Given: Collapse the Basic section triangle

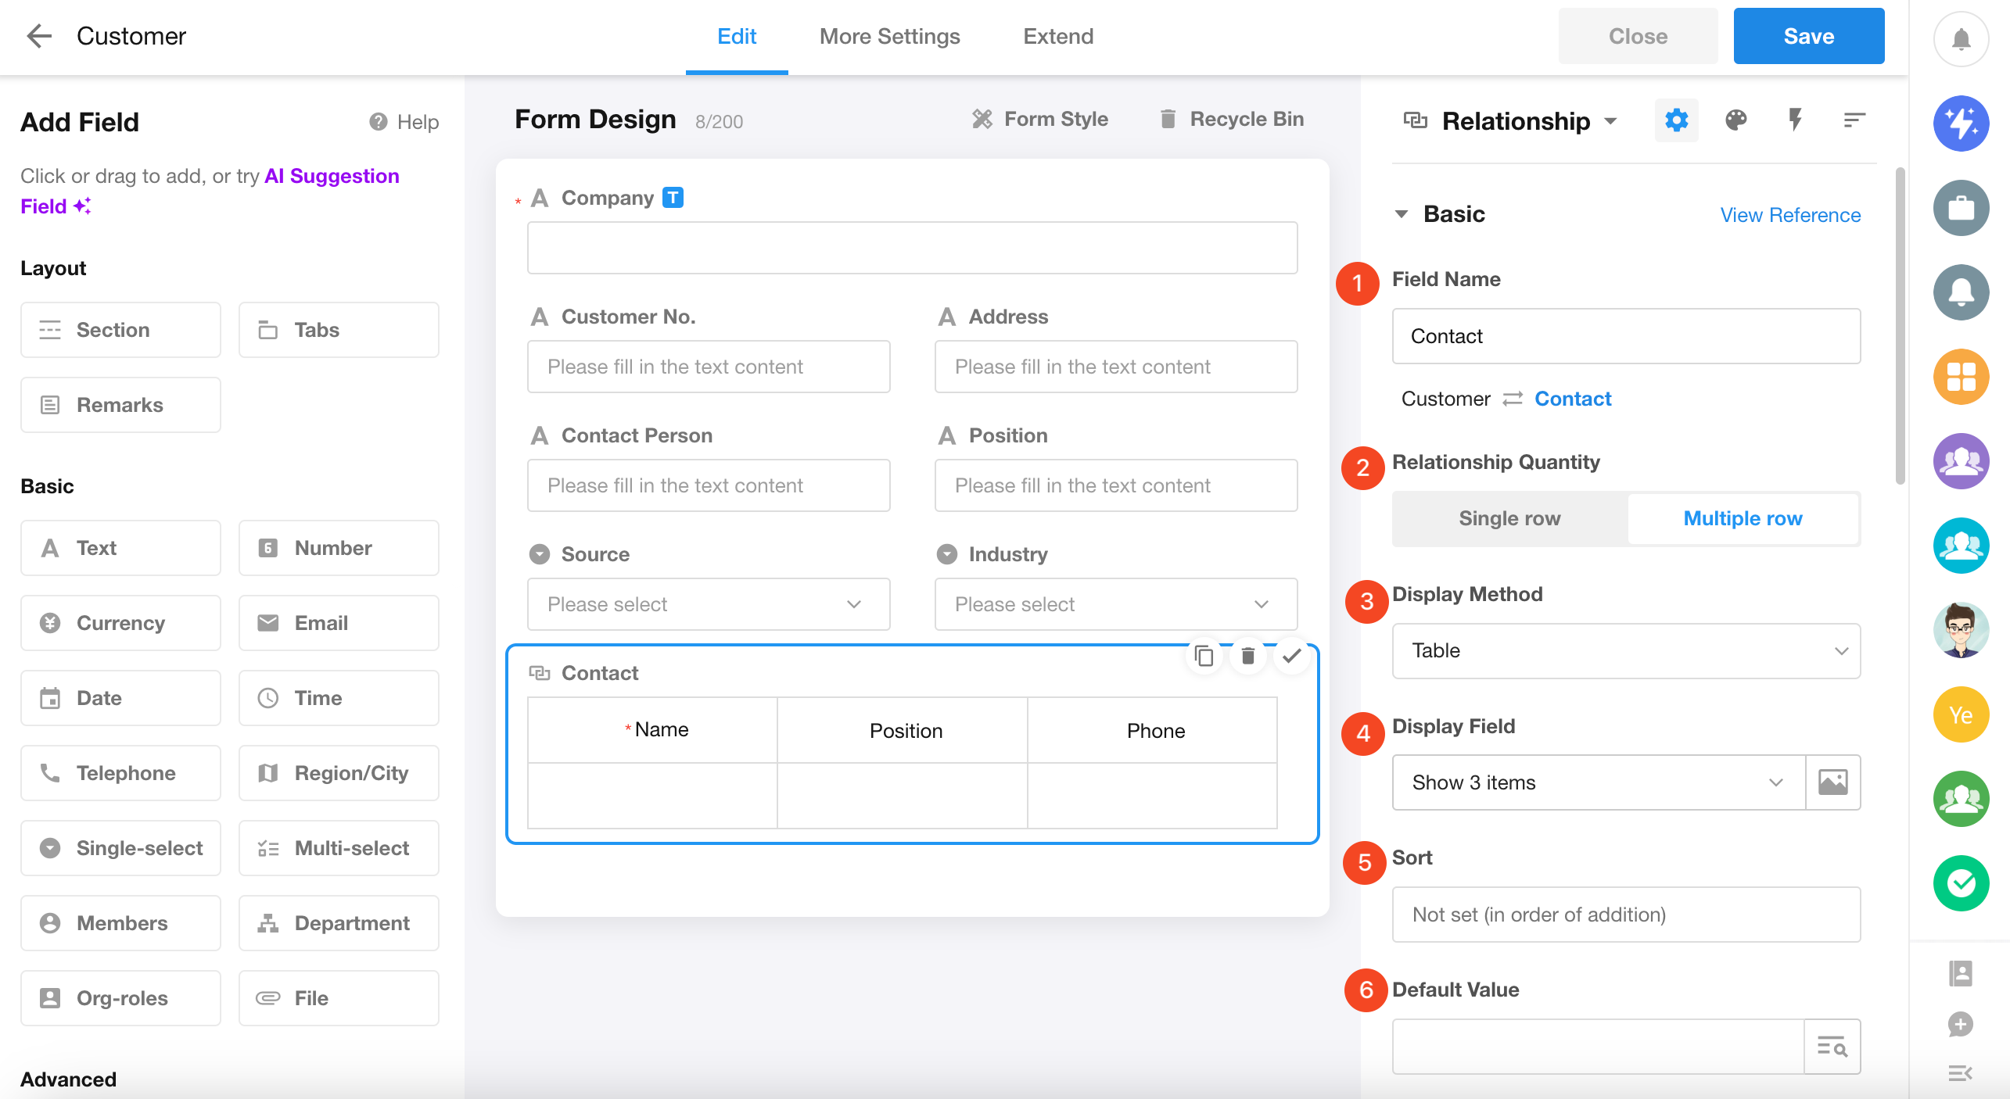Looking at the screenshot, I should tap(1402, 214).
